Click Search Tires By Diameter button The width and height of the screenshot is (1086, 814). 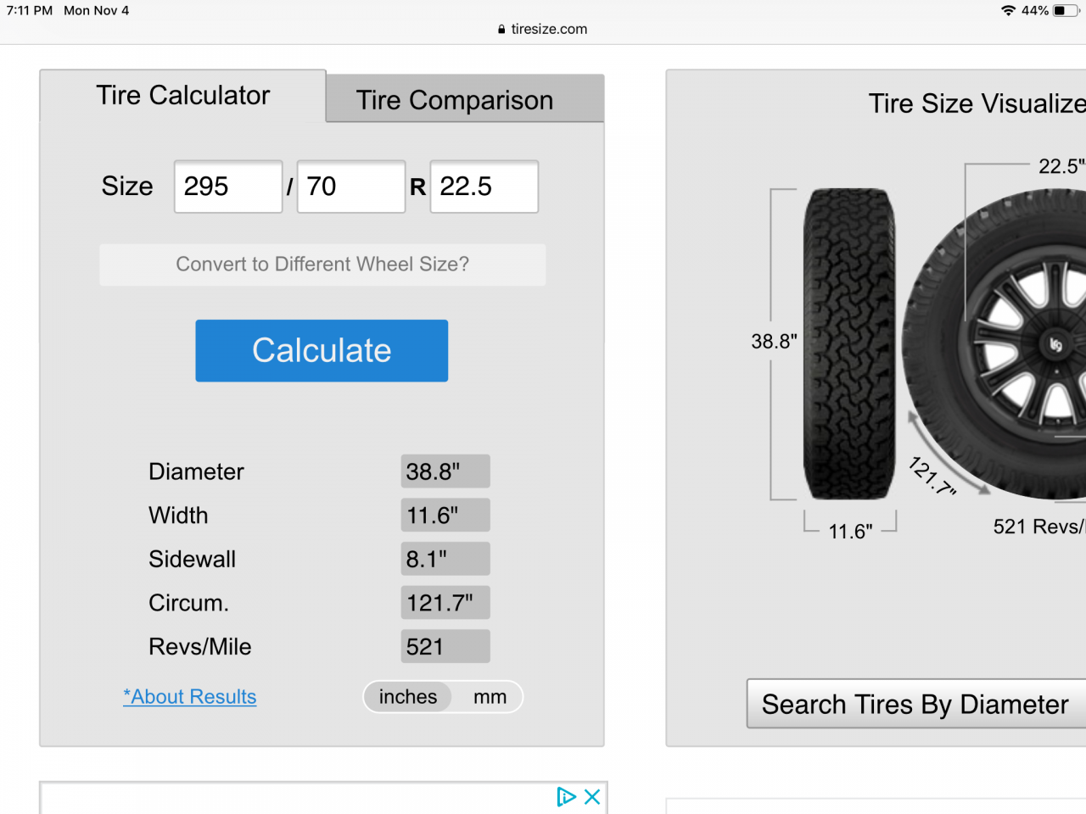[916, 704]
